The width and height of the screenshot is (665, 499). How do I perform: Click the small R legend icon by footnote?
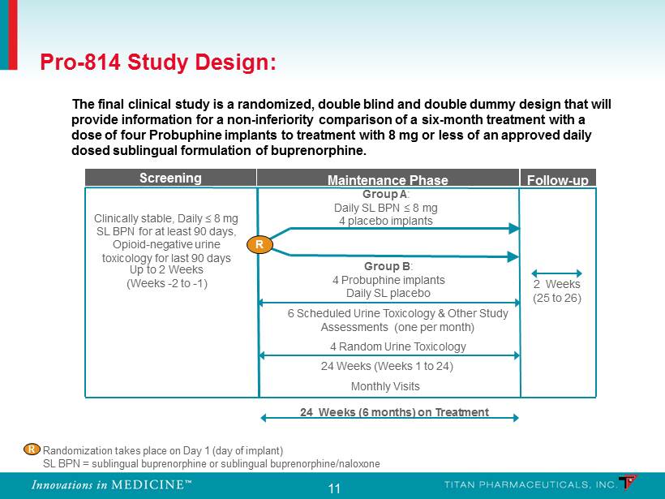click(32, 450)
